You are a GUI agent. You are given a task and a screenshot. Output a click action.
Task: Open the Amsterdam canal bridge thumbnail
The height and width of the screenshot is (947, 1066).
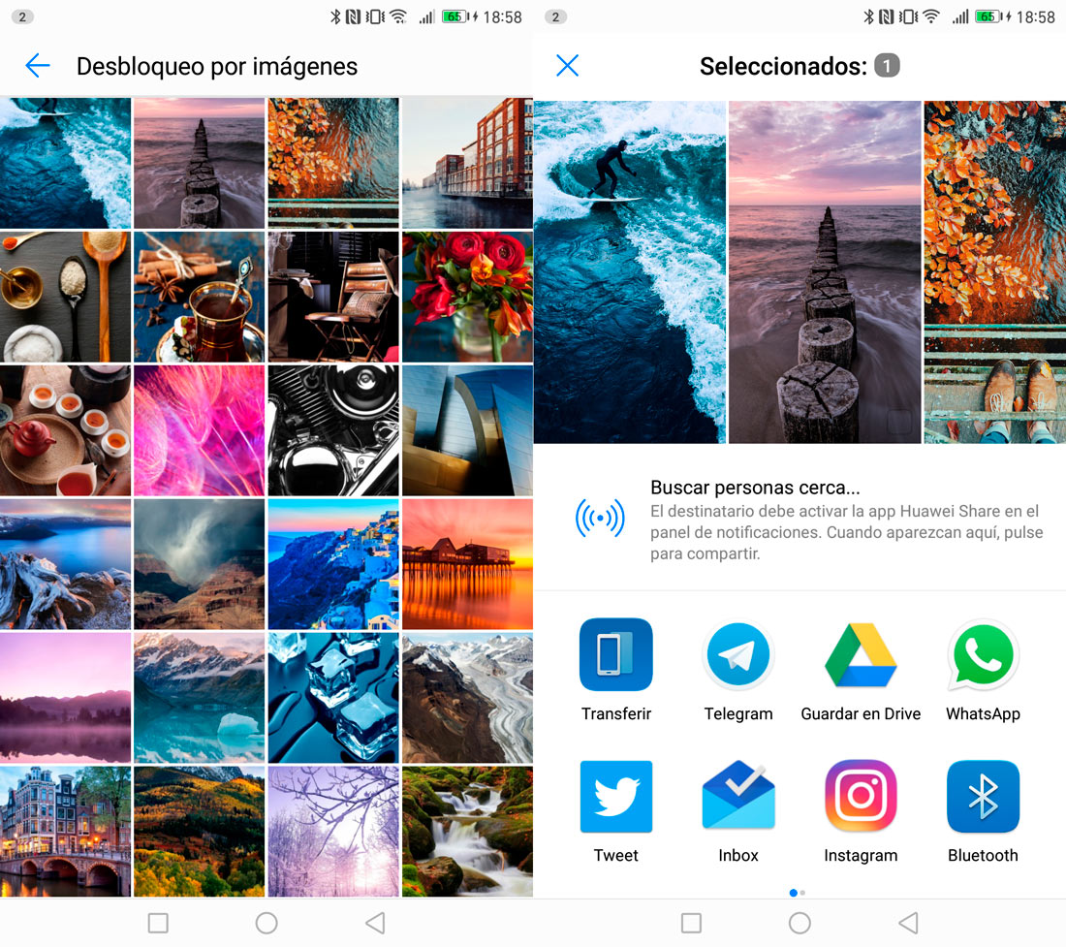pyautogui.click(x=65, y=831)
